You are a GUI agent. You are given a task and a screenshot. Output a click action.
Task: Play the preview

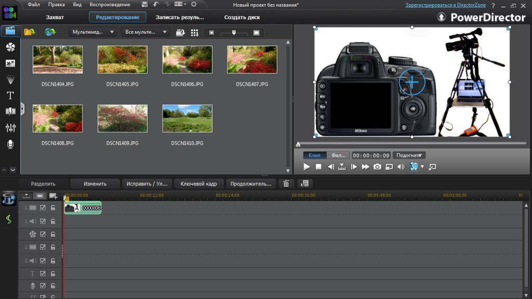coord(307,167)
